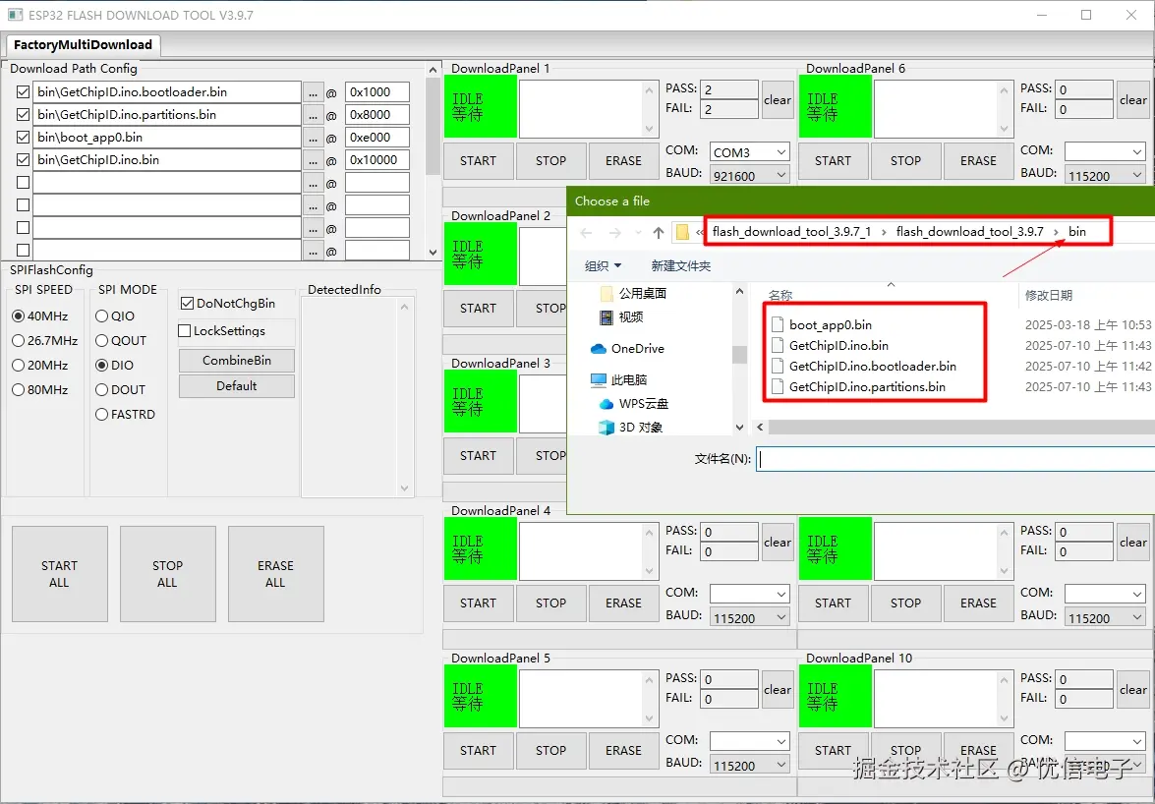Viewport: 1155px width, 804px height.
Task: Click the up-arrow in file dialog navigation
Action: pos(659,233)
